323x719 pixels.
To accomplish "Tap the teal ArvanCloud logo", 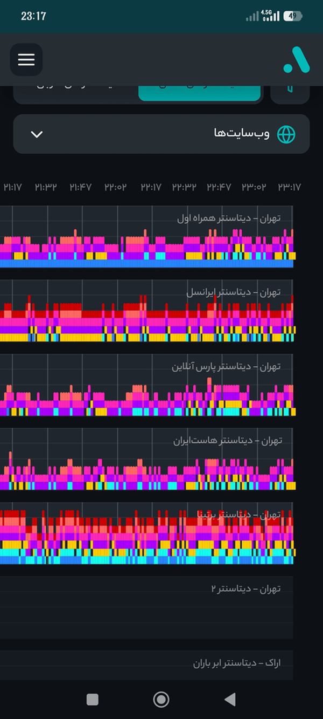I will [x=297, y=60].
